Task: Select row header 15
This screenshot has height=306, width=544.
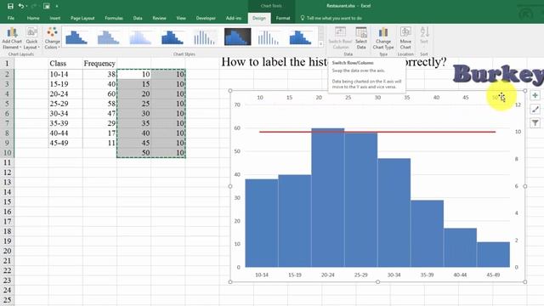Action: coord(7,201)
